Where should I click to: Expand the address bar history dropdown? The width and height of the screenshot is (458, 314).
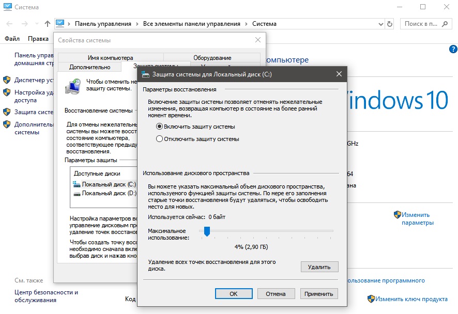[x=380, y=24]
